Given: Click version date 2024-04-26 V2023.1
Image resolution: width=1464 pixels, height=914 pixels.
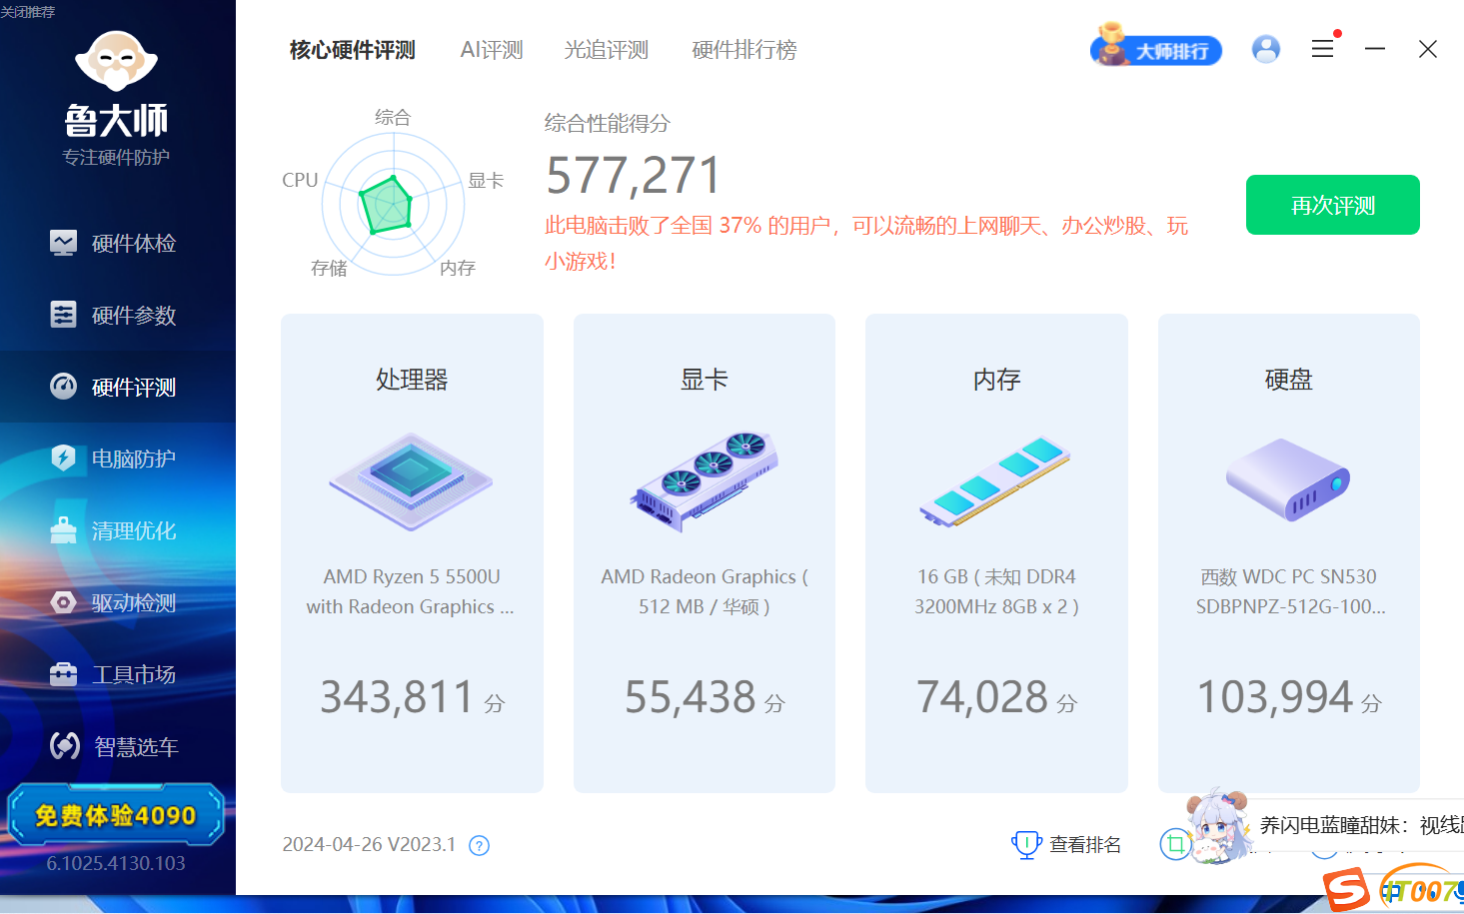Looking at the screenshot, I should [369, 844].
